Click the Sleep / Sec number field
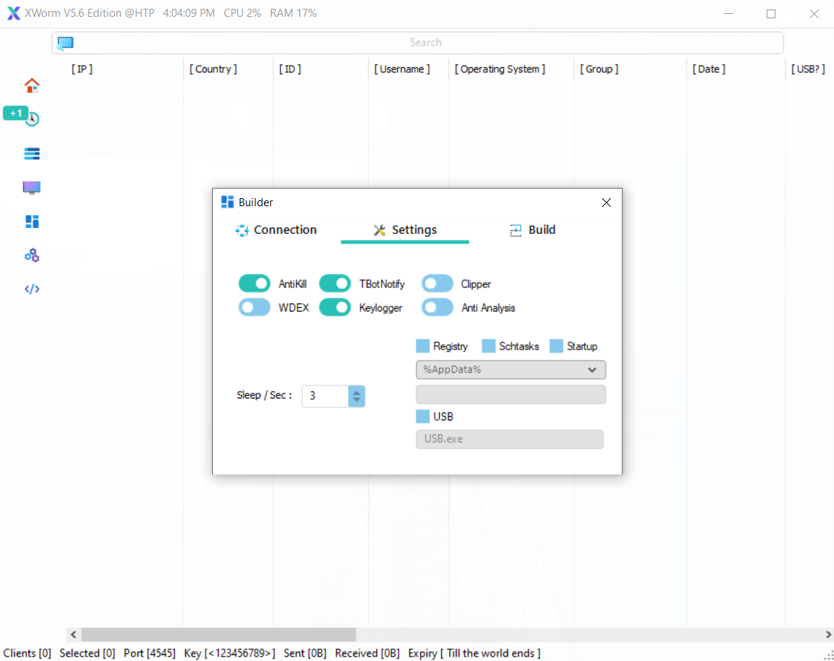The image size is (834, 661). pos(326,396)
